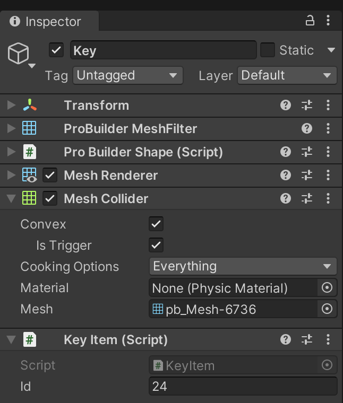Open the Tag dropdown
Viewport: 343px width, 403px height.
pos(127,75)
